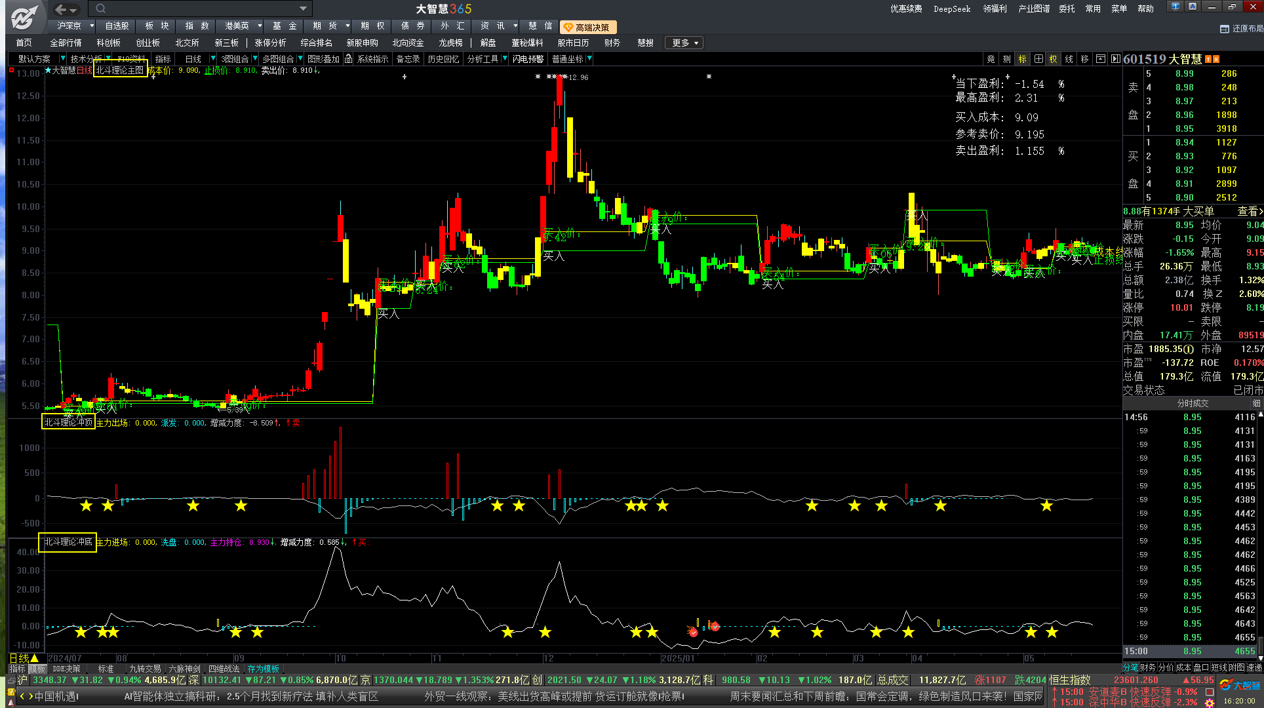The height and width of the screenshot is (708, 1264).
Task: Click the 帮助 menu
Action: click(x=1145, y=9)
